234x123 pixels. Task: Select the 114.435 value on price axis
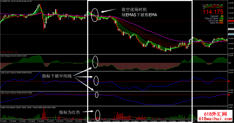(x=231, y=3)
